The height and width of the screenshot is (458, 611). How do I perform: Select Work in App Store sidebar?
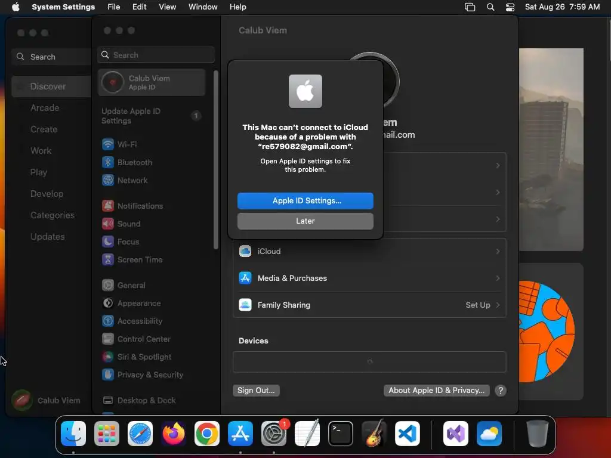point(41,151)
